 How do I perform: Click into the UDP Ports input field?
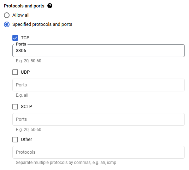tap(99, 85)
